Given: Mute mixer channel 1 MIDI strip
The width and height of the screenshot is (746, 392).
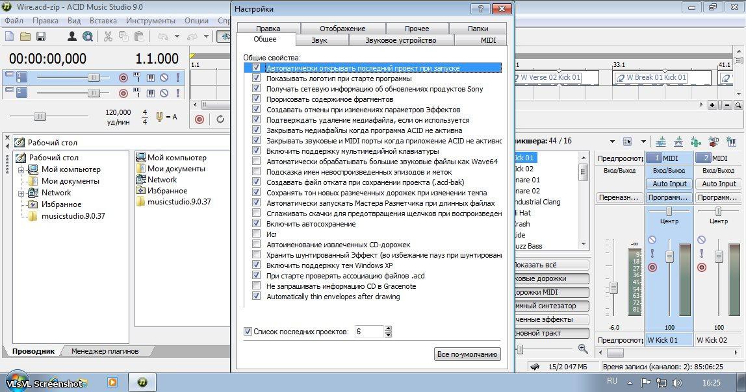Looking at the screenshot, I should pyautogui.click(x=652, y=240).
